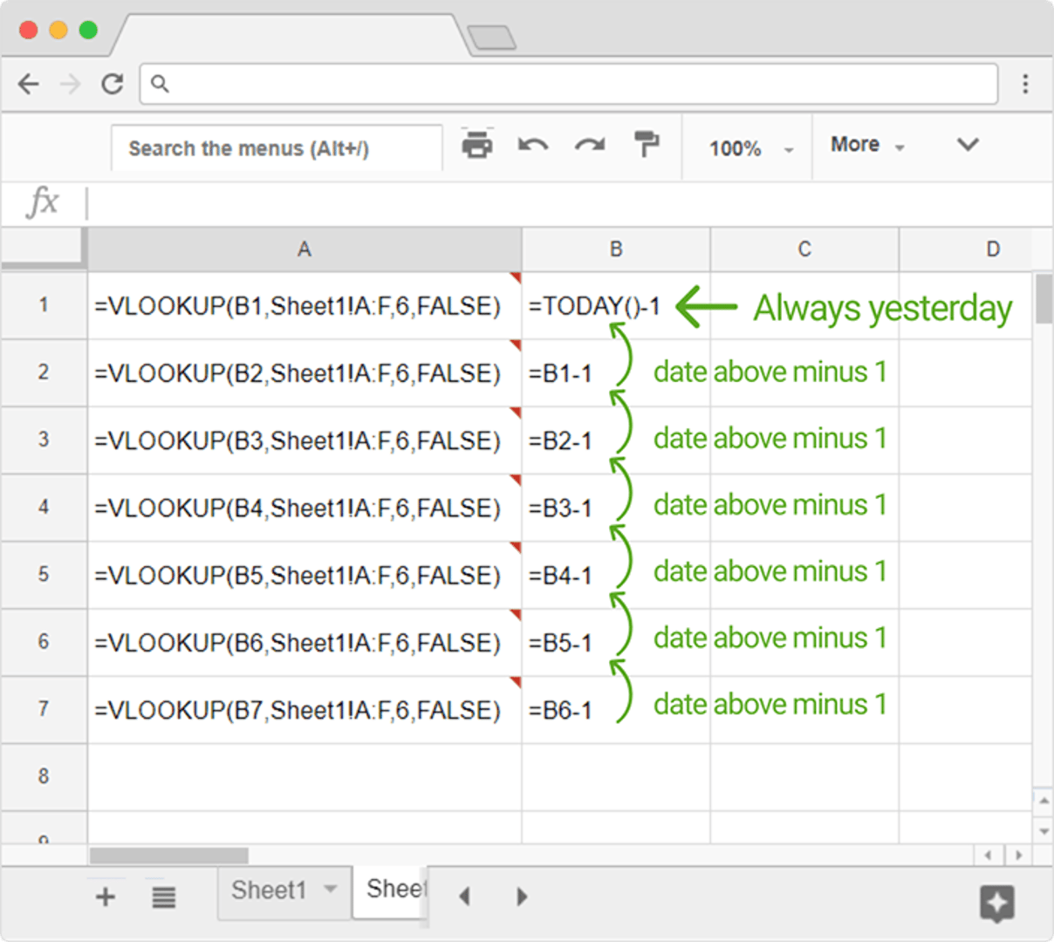This screenshot has height=942, width=1054.
Task: Select the Undo icon
Action: 533,146
